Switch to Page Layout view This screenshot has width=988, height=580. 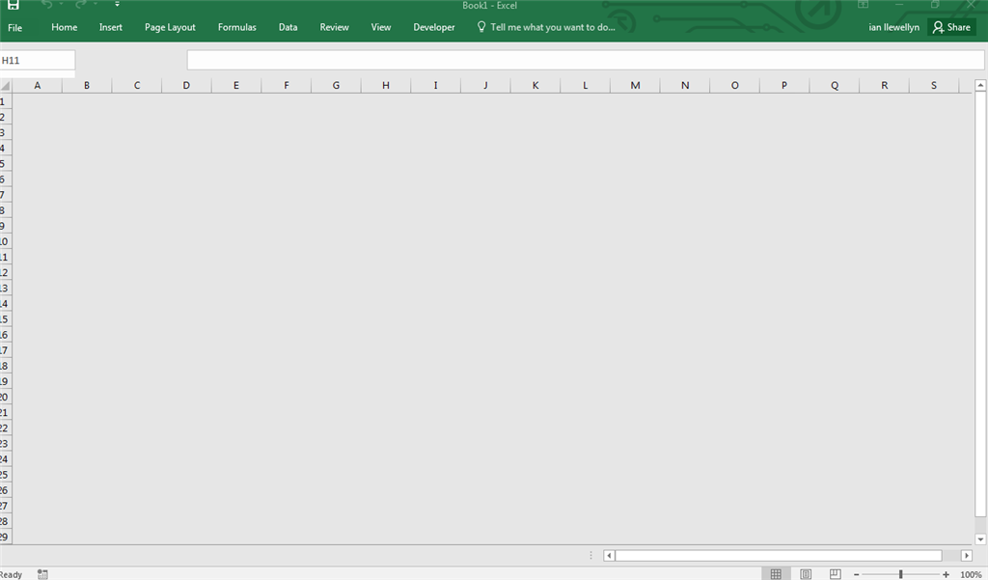pyautogui.click(x=805, y=573)
